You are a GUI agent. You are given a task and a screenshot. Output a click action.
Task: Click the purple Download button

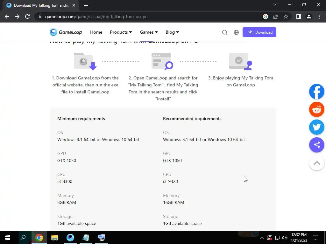click(259, 32)
